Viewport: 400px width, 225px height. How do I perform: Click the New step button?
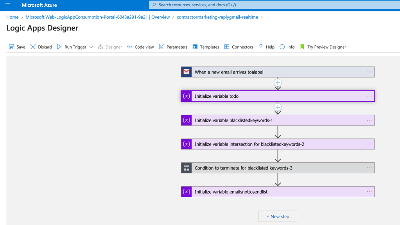[278, 216]
